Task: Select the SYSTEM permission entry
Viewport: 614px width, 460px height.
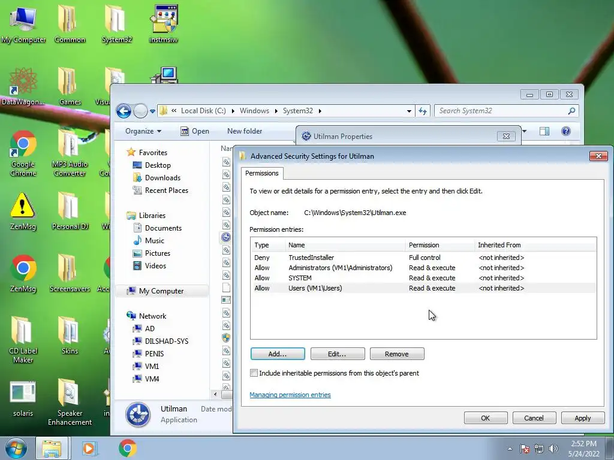Action: [423, 278]
